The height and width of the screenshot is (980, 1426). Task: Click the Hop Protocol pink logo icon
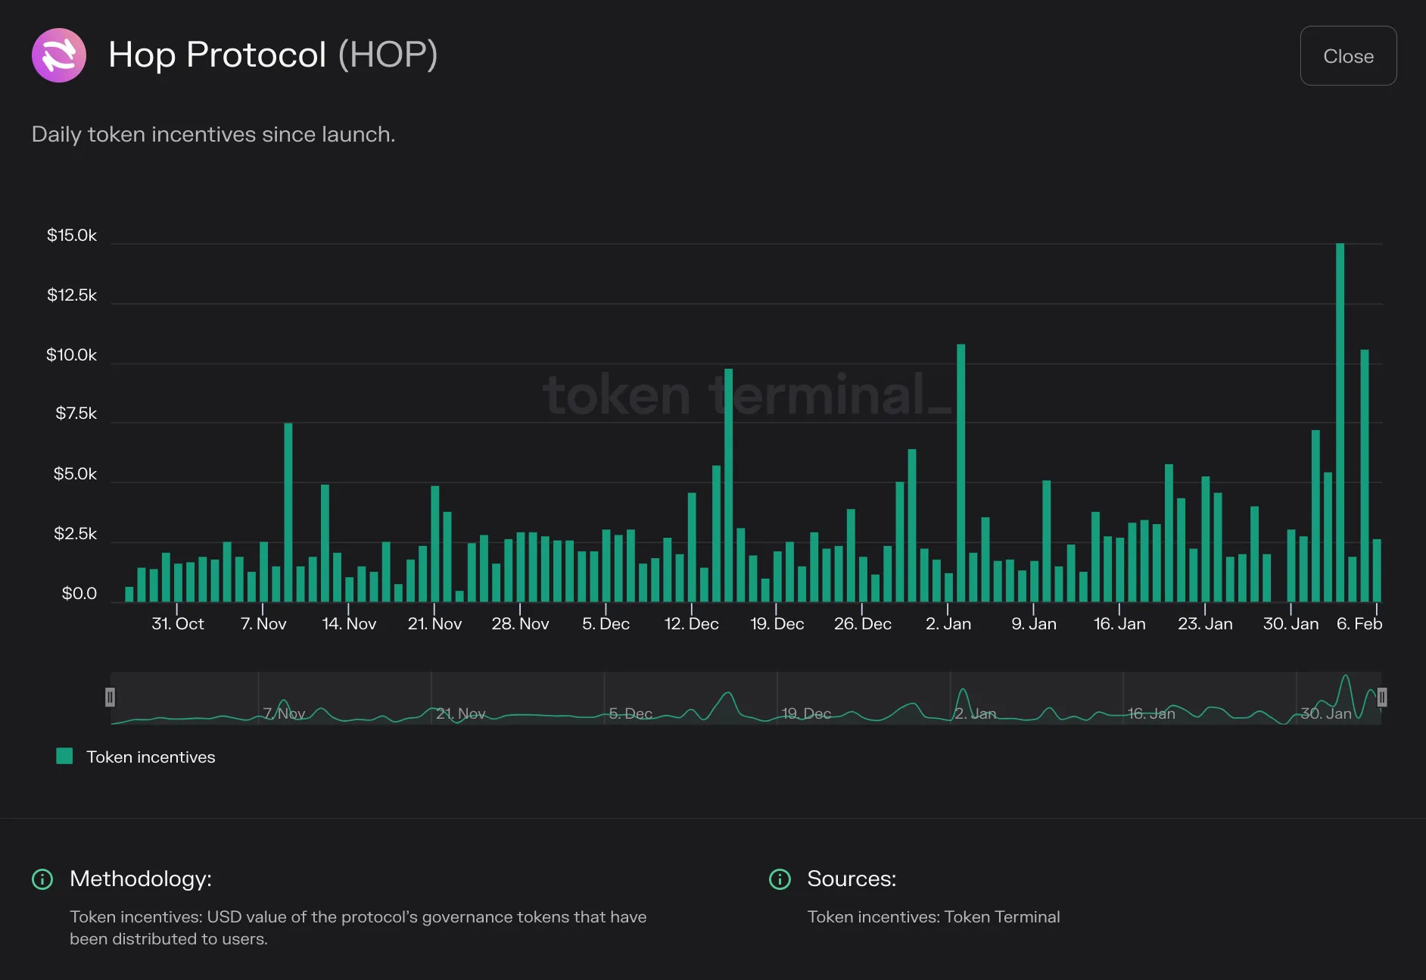point(59,55)
